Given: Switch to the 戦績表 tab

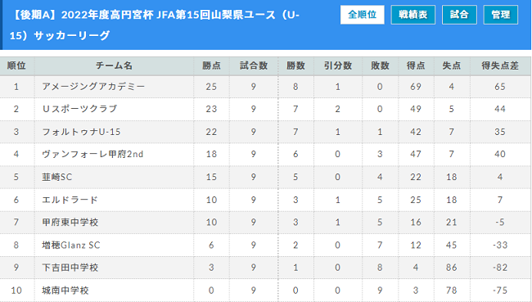Looking at the screenshot, I should (x=413, y=15).
